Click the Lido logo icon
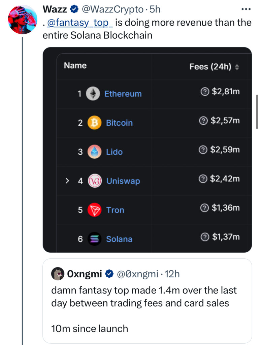Viewport: 260px width, 345px height. click(x=94, y=152)
